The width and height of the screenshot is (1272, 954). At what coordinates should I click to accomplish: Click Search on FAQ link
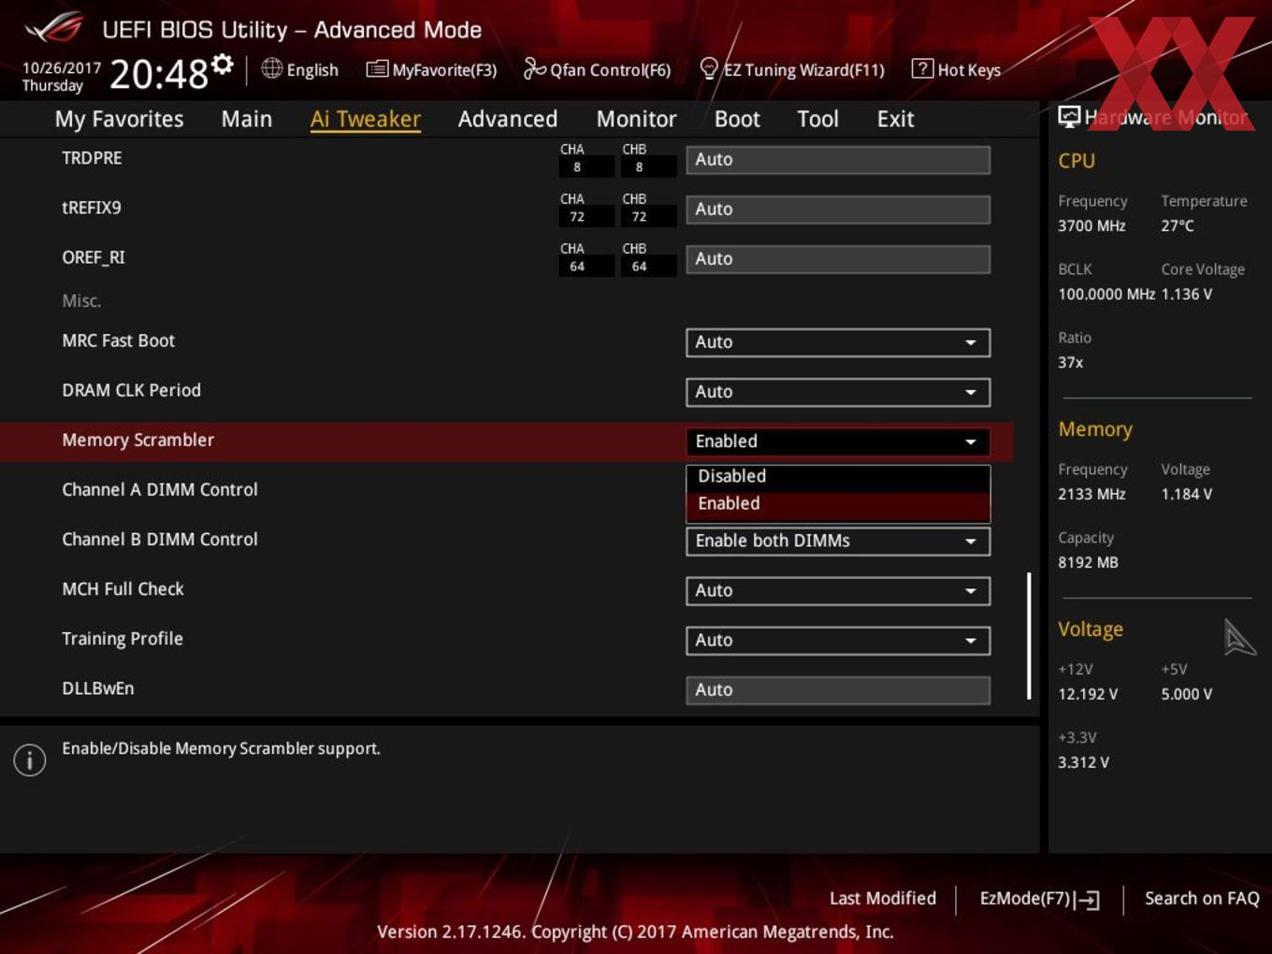coord(1202,898)
